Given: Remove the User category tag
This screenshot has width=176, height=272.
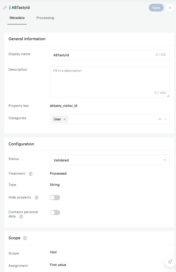Looking at the screenshot, I should coord(65,119).
